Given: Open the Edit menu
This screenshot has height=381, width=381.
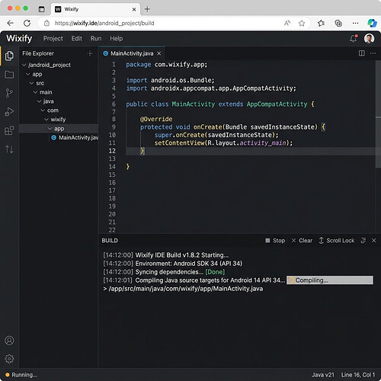Looking at the screenshot, I should click(x=76, y=38).
